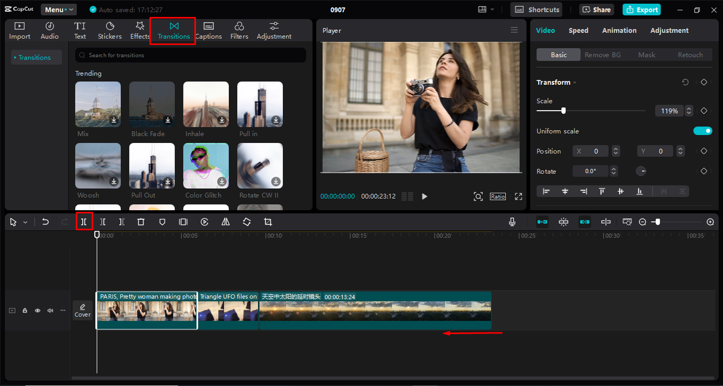Play the video preview
This screenshot has height=386, width=723.
tap(425, 196)
